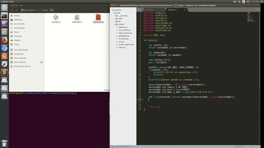264x148 pixels.
Task: Click Connect to Server in Files
Action: click(x=26, y=66)
